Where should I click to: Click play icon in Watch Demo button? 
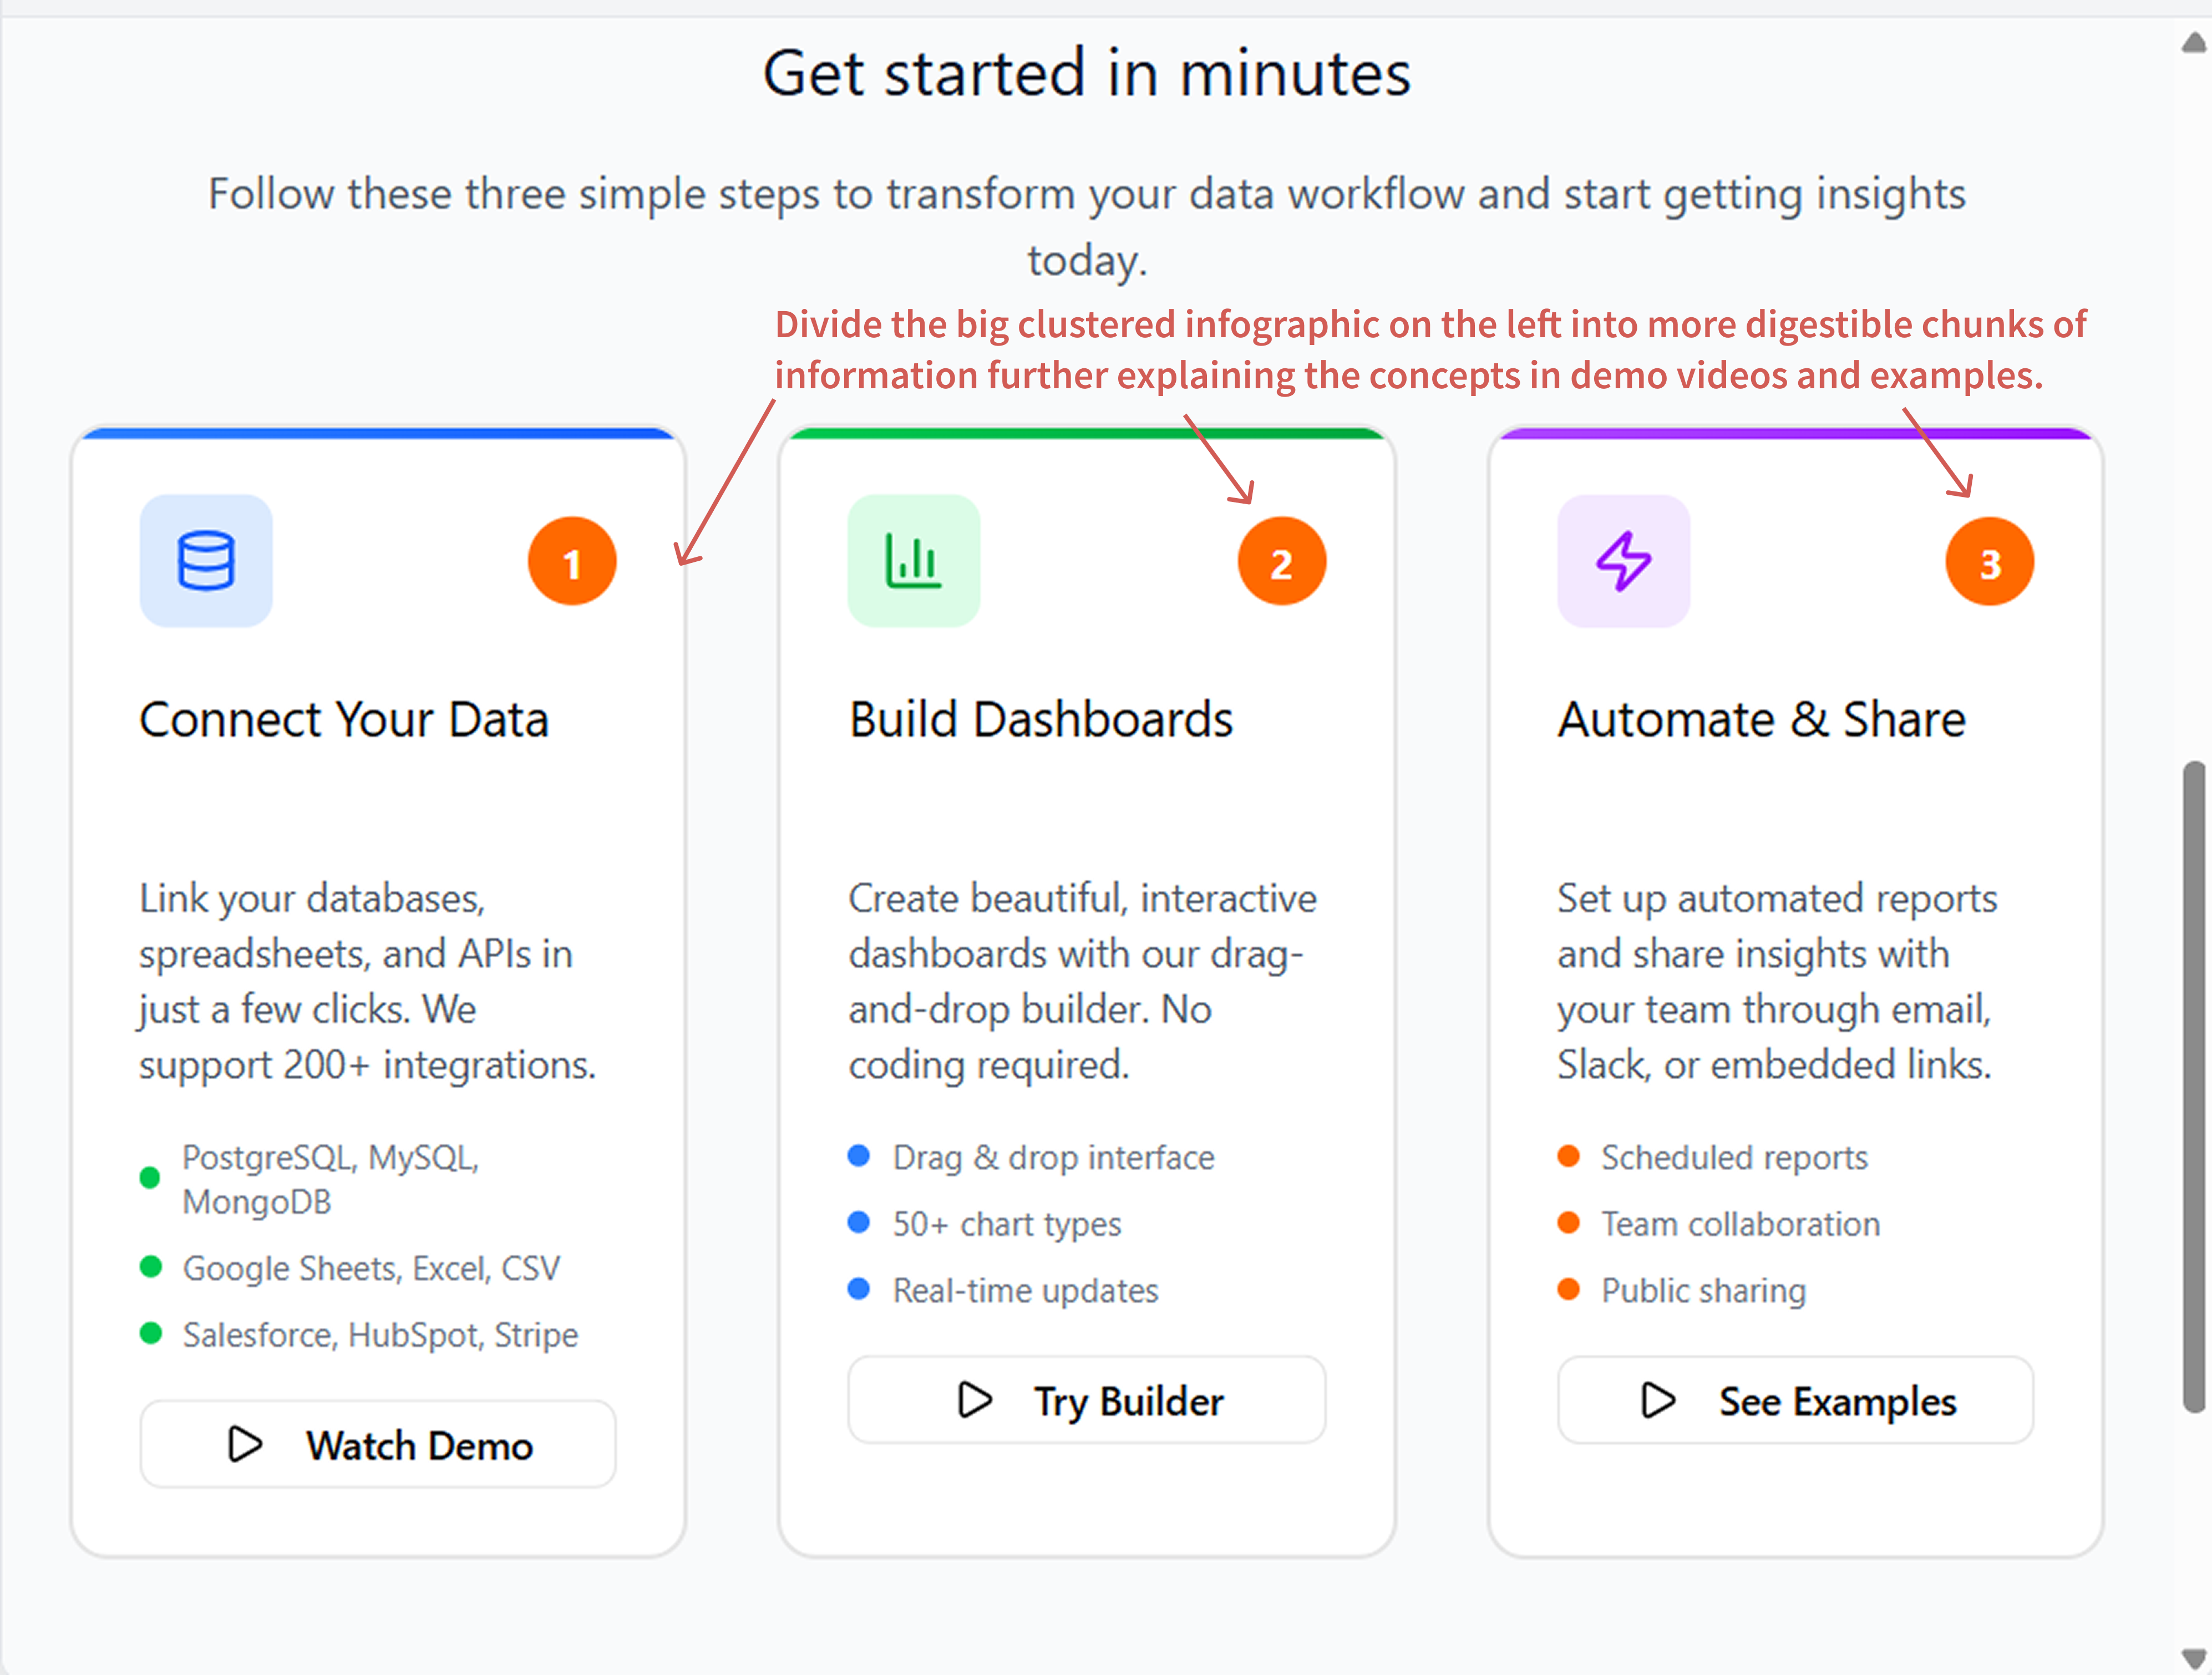point(245,1444)
